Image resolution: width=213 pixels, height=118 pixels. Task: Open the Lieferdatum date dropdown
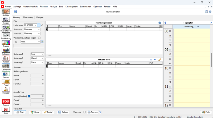36,25
